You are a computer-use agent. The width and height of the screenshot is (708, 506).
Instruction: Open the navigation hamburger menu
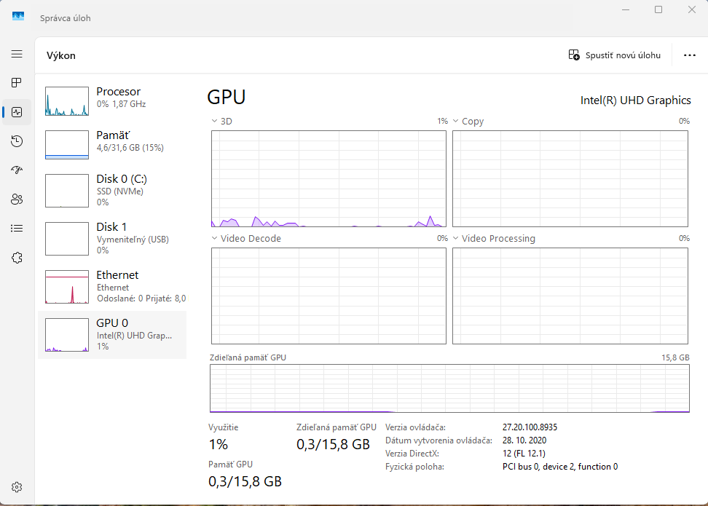17,53
